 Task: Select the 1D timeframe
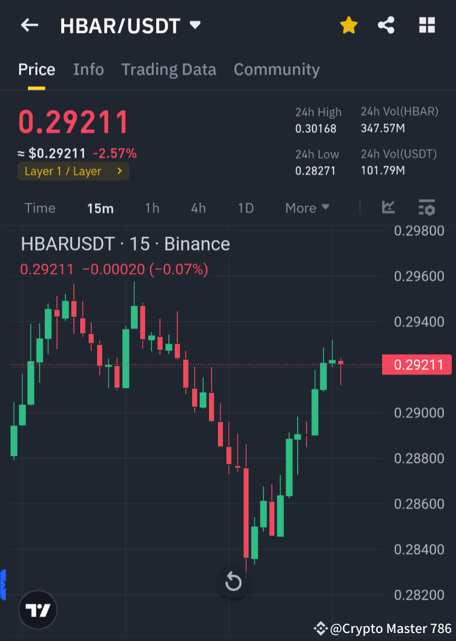[x=245, y=208]
